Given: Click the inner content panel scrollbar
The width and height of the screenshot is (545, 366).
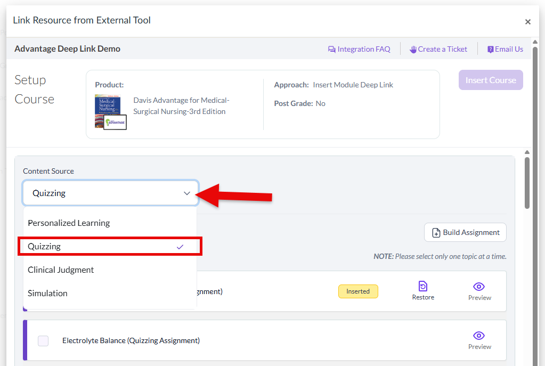Looking at the screenshot, I should 527,181.
